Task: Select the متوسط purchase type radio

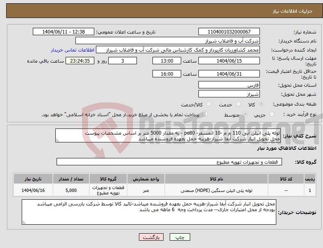Action: pos(245,114)
